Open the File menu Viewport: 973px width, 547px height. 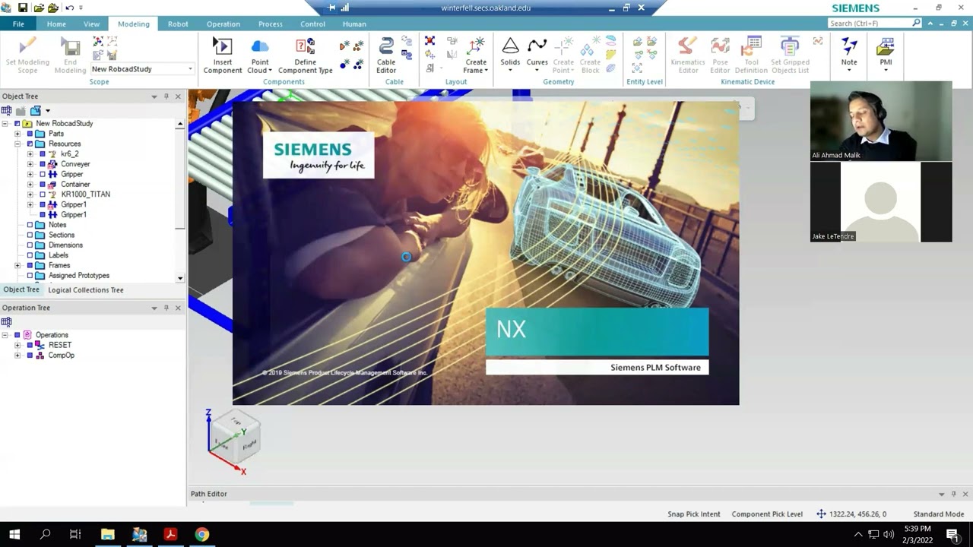point(17,24)
